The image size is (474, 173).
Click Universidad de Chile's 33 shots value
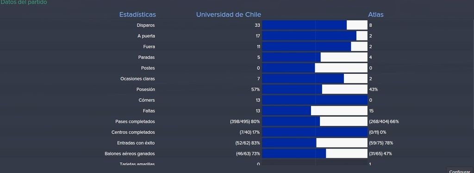click(257, 25)
